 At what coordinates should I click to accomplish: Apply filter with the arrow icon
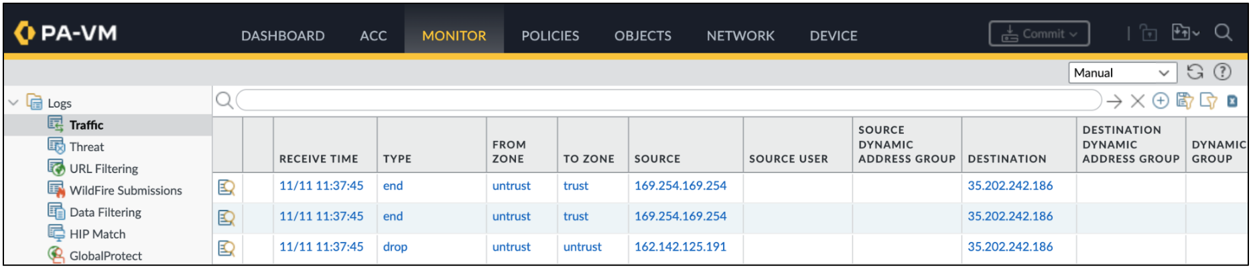[x=1114, y=101]
